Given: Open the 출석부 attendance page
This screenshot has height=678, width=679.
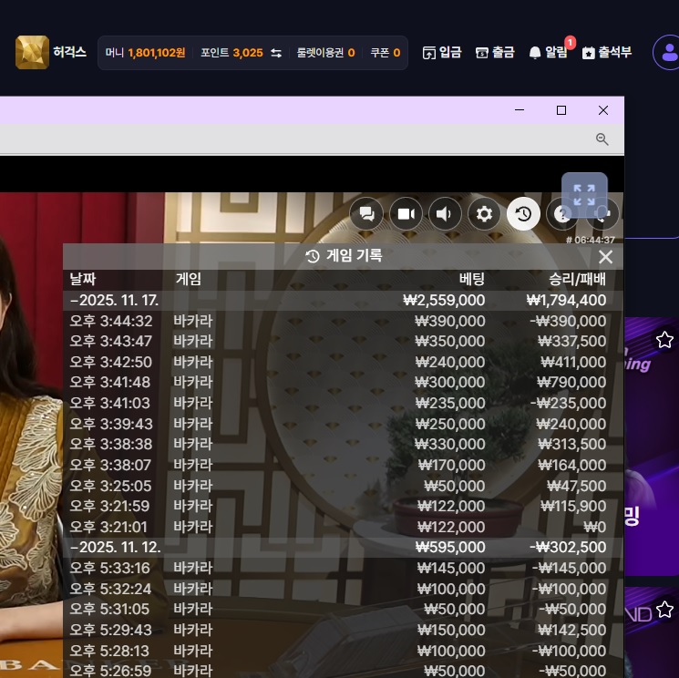Looking at the screenshot, I should (x=607, y=53).
